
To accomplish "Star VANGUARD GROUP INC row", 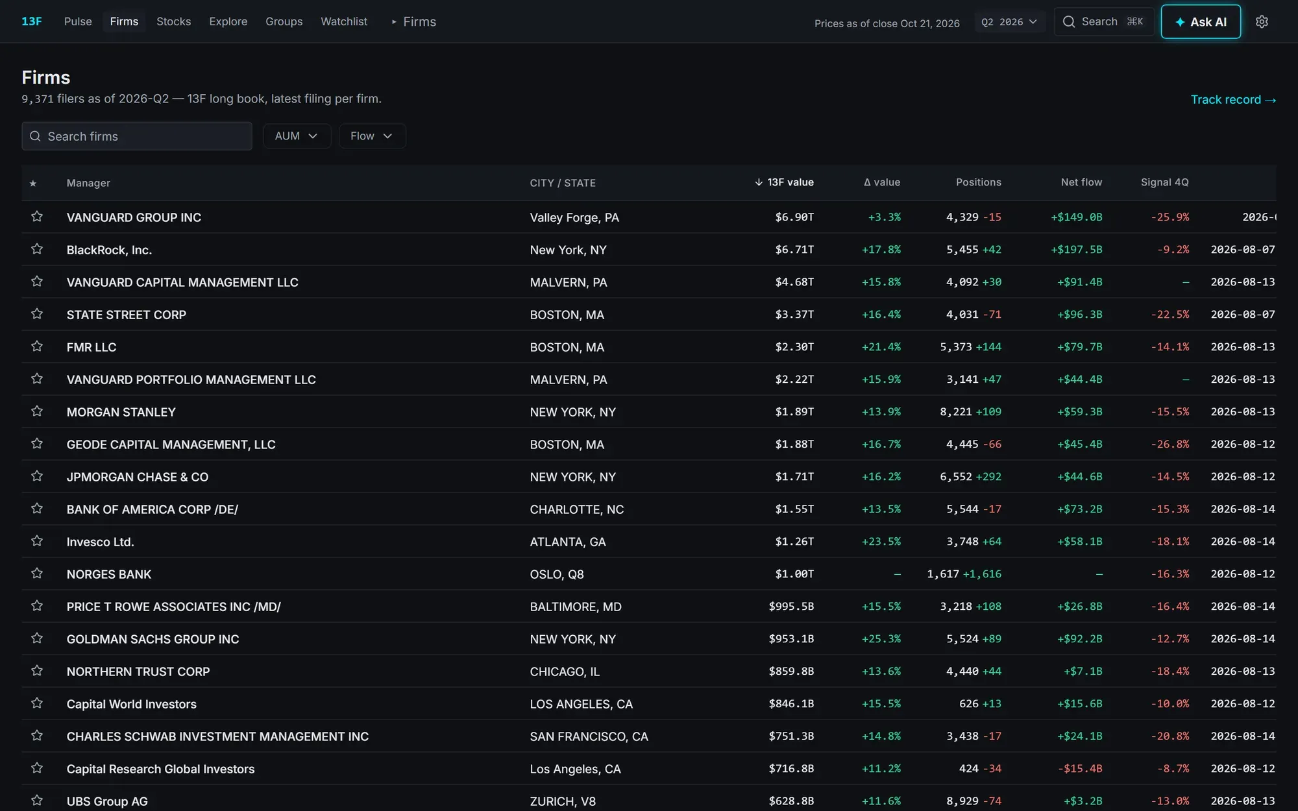I will 37,217.
